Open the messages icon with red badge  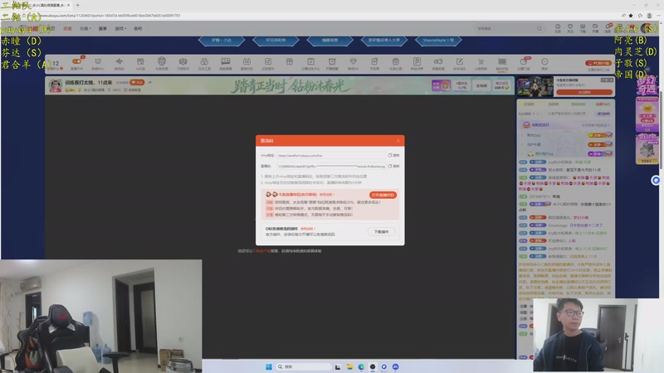coord(608,27)
